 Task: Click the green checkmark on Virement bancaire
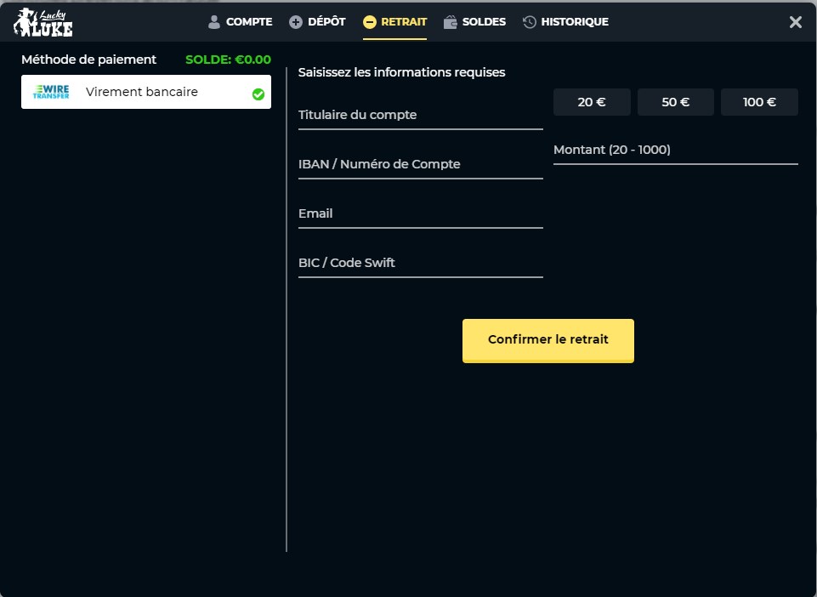(x=258, y=94)
